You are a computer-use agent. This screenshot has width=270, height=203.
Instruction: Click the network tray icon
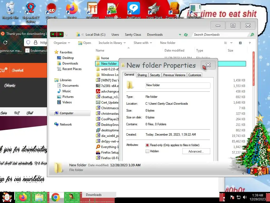click(238, 197)
